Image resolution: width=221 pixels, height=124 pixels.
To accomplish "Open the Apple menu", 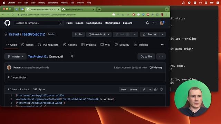I will (4, 3).
